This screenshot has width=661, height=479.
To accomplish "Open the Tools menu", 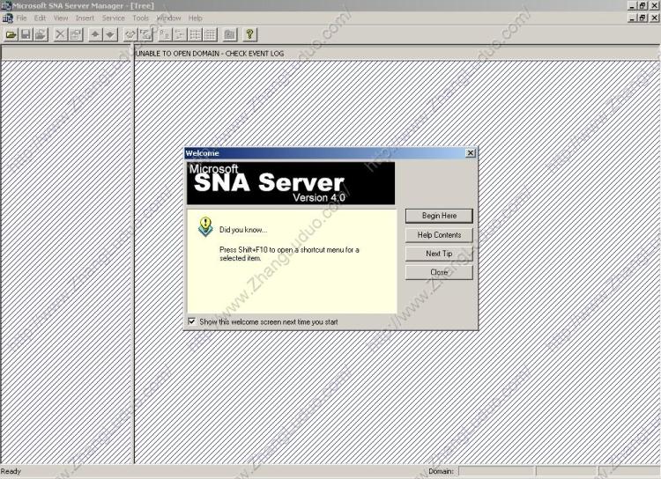I will pos(140,18).
